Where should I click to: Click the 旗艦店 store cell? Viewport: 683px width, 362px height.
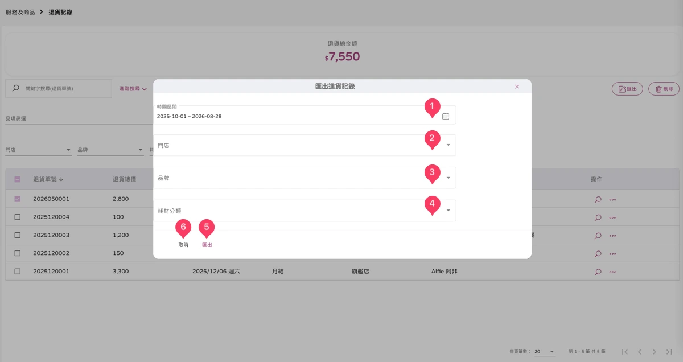coord(360,271)
